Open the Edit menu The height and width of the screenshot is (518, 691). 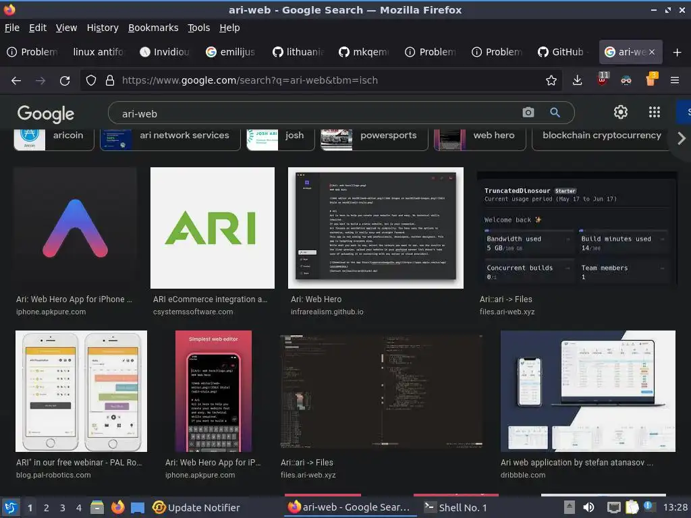[38, 28]
